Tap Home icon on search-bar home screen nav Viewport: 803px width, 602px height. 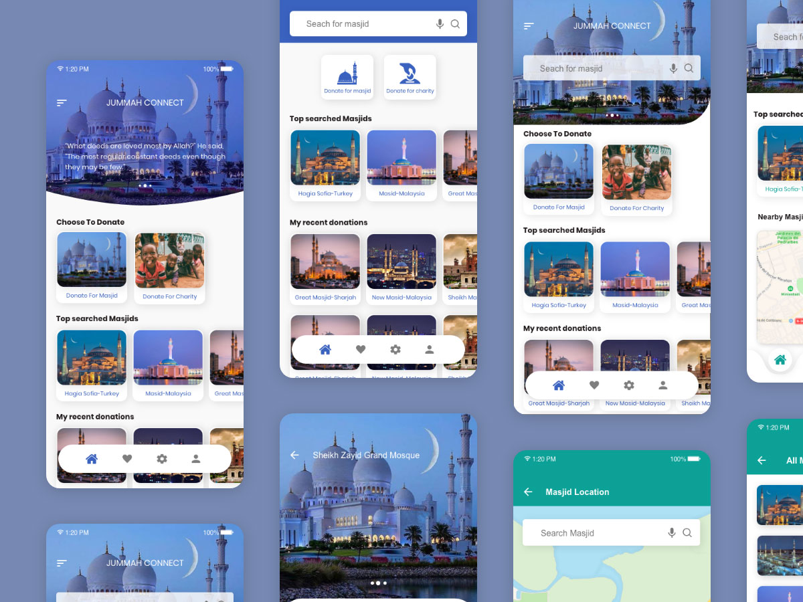click(x=559, y=385)
